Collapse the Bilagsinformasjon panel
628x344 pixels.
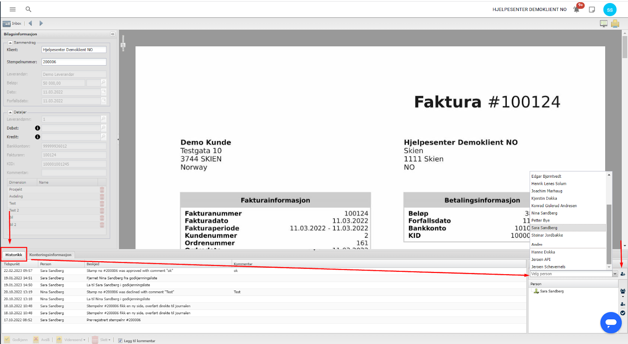click(113, 34)
